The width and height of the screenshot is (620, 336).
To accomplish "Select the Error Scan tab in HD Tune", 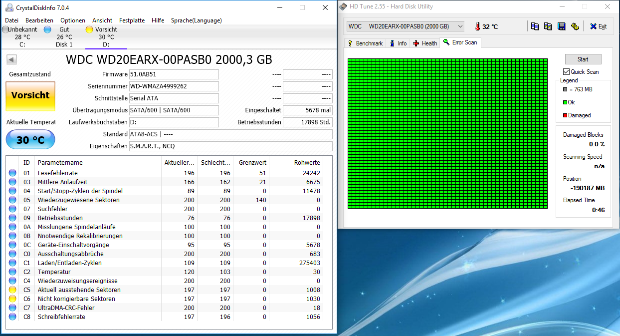I will point(460,42).
